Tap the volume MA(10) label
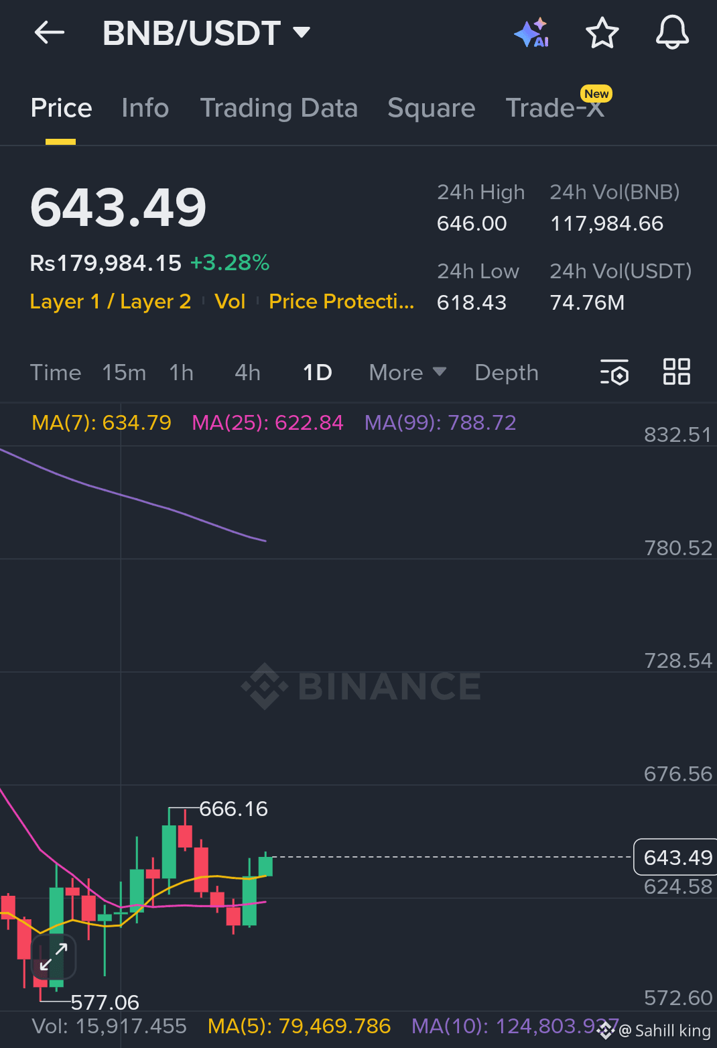Screen dimensions: 717x1048 point(515,1026)
